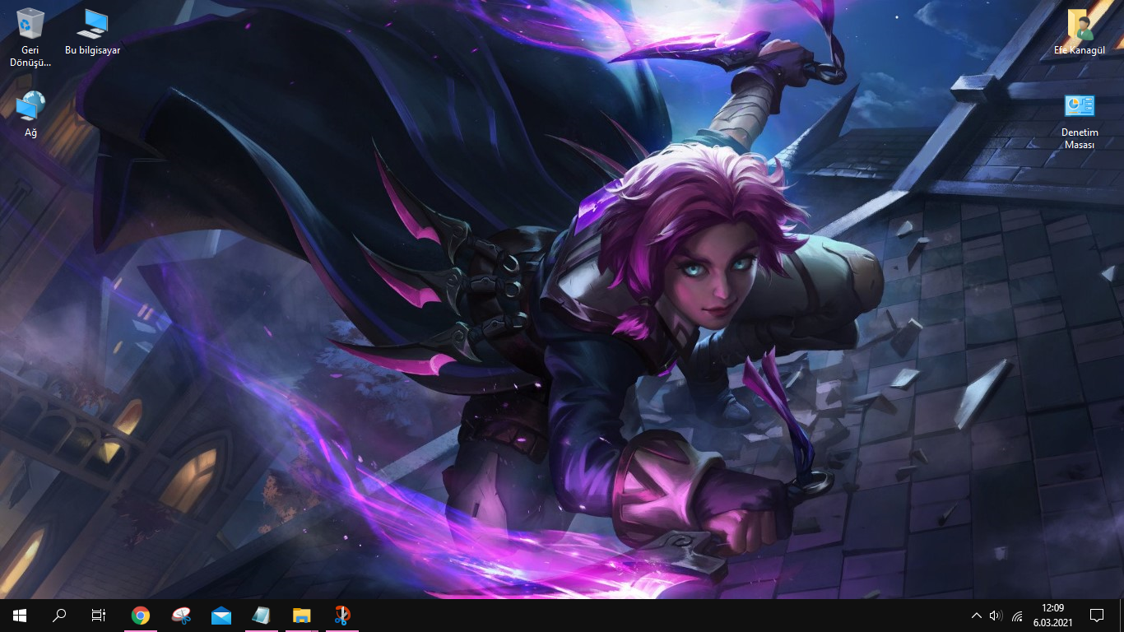Image resolution: width=1124 pixels, height=632 pixels.
Task: Open File Explorer from the taskbar
Action: tap(302, 615)
